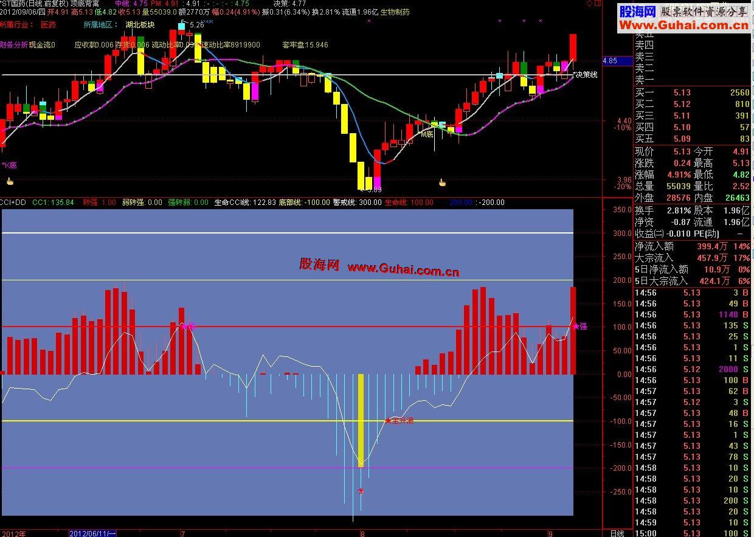
Task: Click the 14:59 trade row in the tick list
Action: coord(692,522)
